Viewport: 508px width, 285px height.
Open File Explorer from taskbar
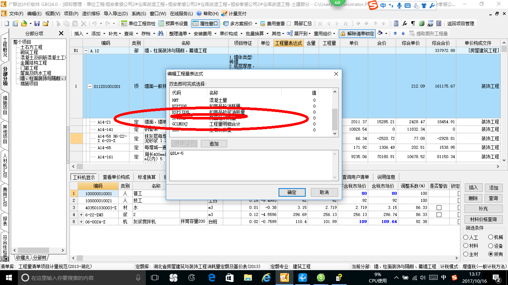click(248, 277)
